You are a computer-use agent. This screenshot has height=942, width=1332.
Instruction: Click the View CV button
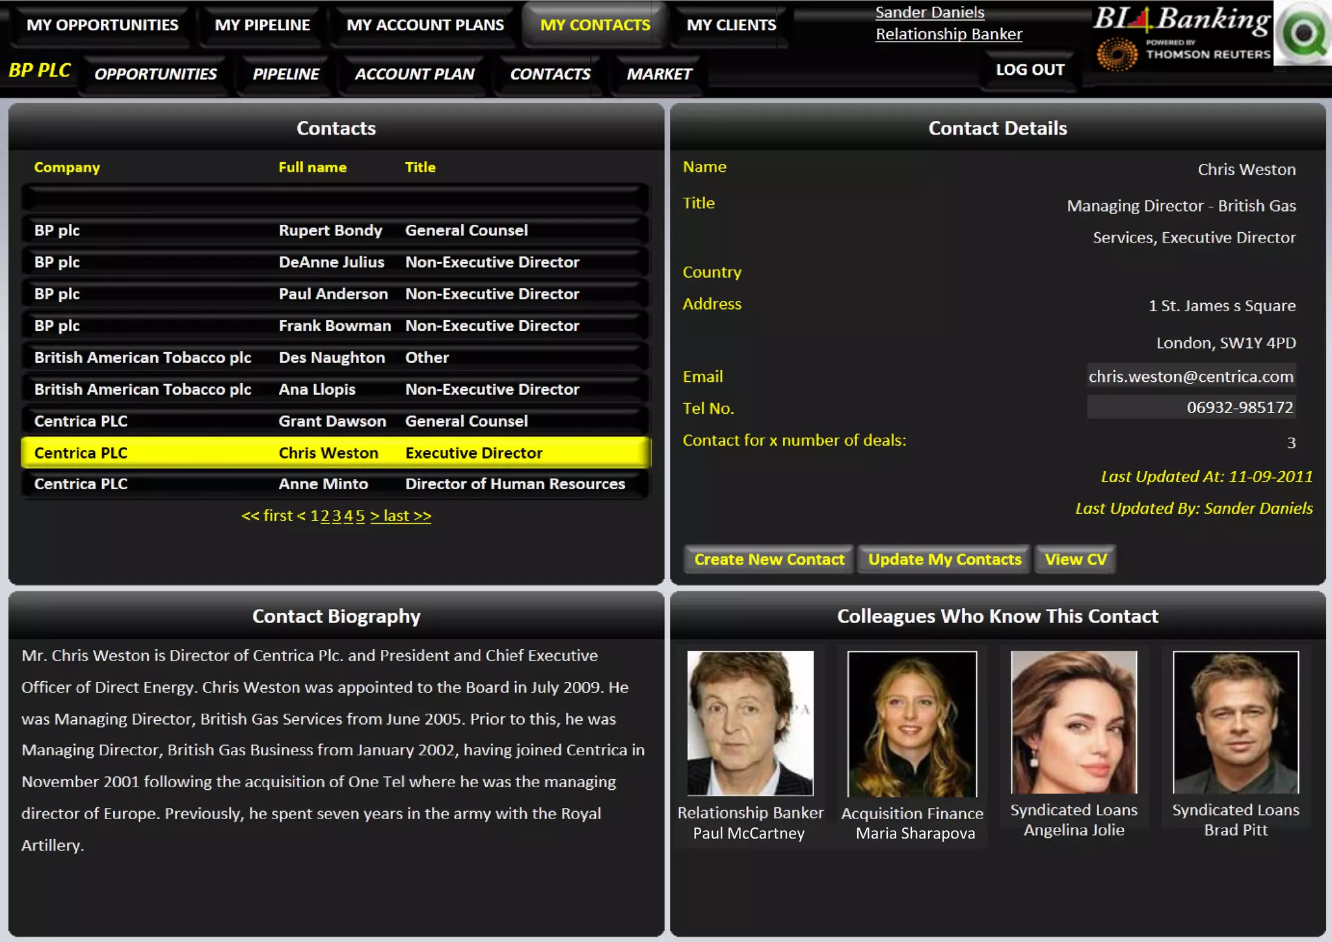click(x=1075, y=559)
